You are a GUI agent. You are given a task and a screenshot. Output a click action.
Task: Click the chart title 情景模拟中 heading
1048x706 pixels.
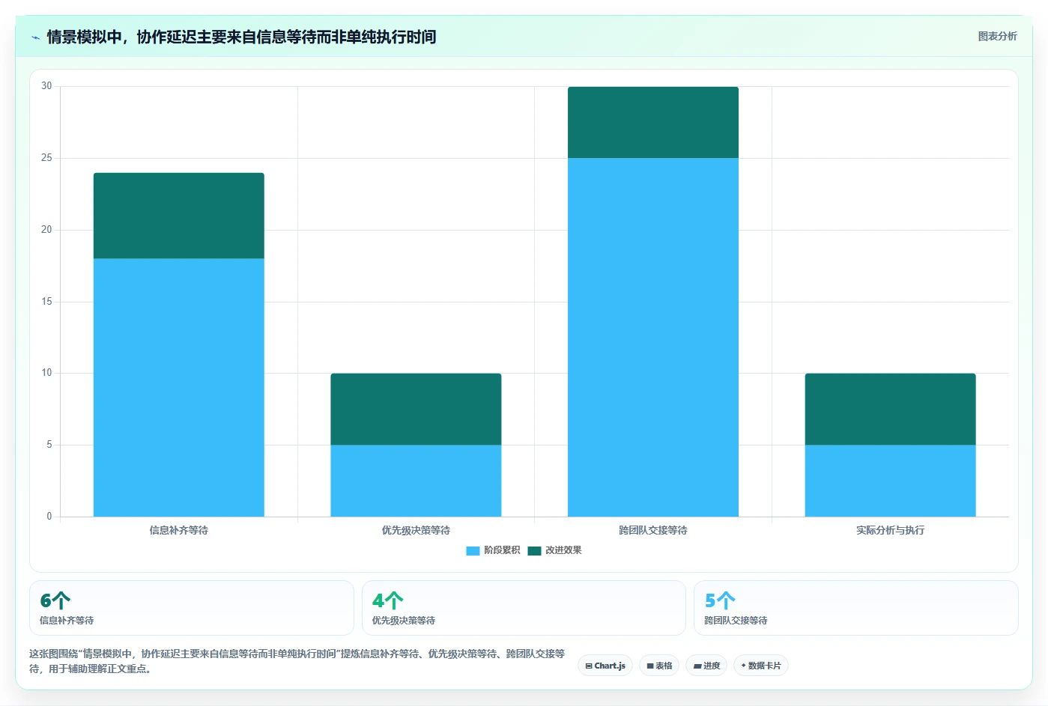[x=241, y=37]
